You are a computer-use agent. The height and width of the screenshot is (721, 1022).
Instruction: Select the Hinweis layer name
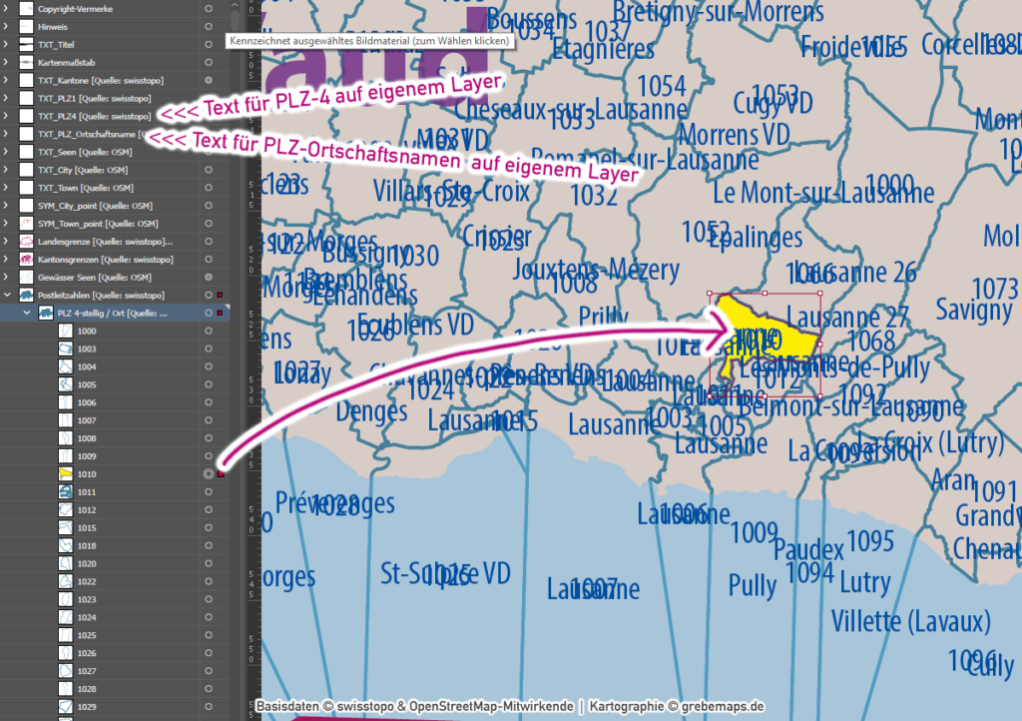pos(53,27)
